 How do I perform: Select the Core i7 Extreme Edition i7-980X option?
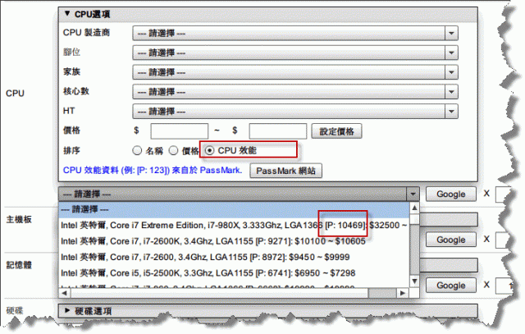pyautogui.click(x=234, y=225)
